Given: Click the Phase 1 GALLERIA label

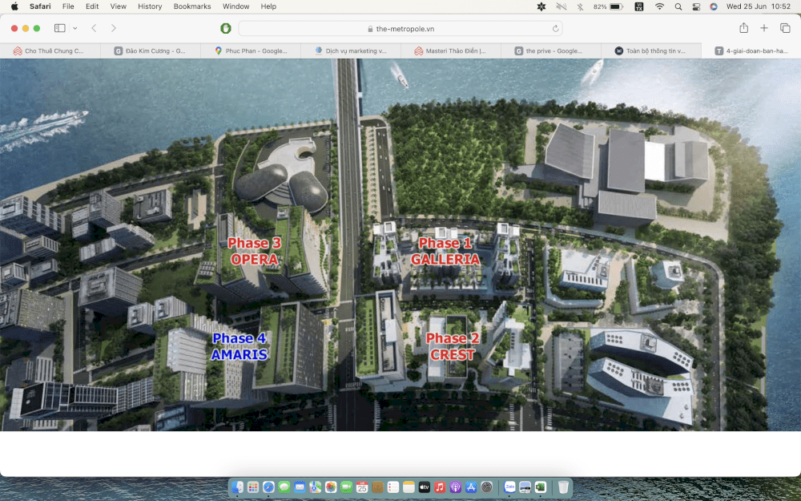Looking at the screenshot, I should point(445,251).
